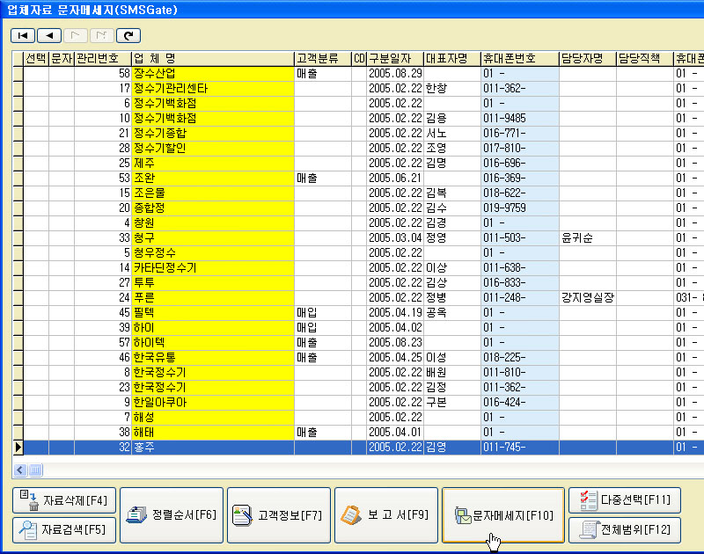Select the 정수기할인 company cell
Image resolution: width=704 pixels, height=554 pixels.
213,149
